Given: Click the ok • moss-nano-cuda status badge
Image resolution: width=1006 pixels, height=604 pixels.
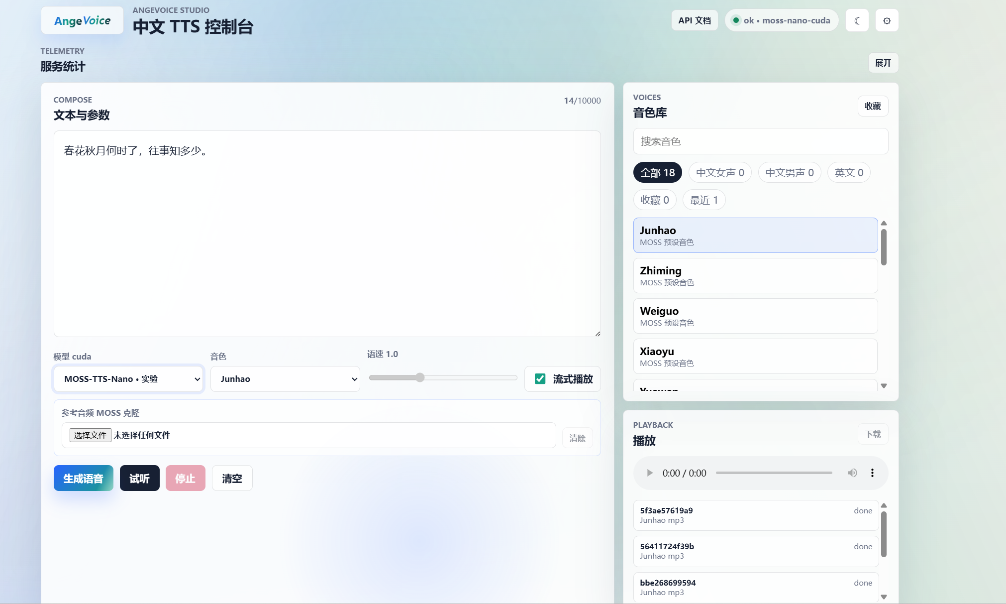Looking at the screenshot, I should [781, 20].
